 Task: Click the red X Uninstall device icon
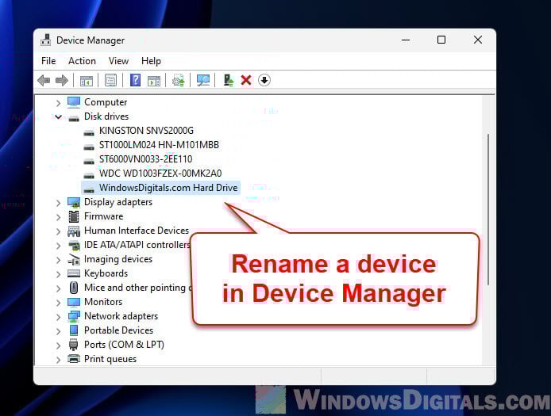click(246, 80)
